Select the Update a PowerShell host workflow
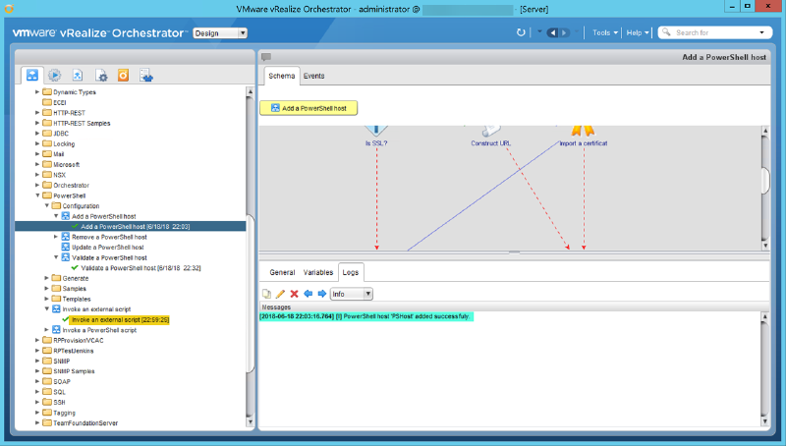The height and width of the screenshot is (446, 786). click(x=107, y=247)
